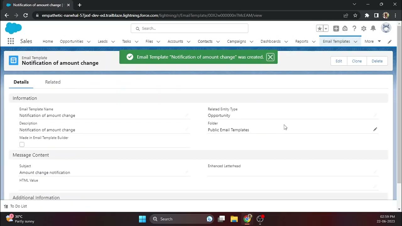Edit the Folder field pencil icon
The width and height of the screenshot is (402, 226).
375,129
